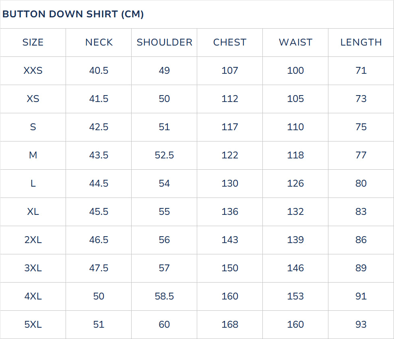Select the XS size row label
The image size is (394, 339).
pos(33,99)
